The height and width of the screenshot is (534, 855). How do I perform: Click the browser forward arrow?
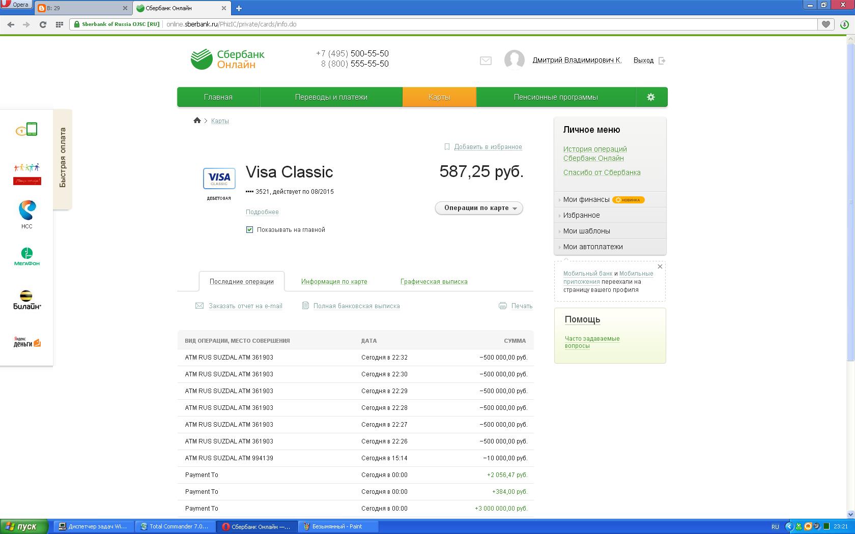point(26,24)
